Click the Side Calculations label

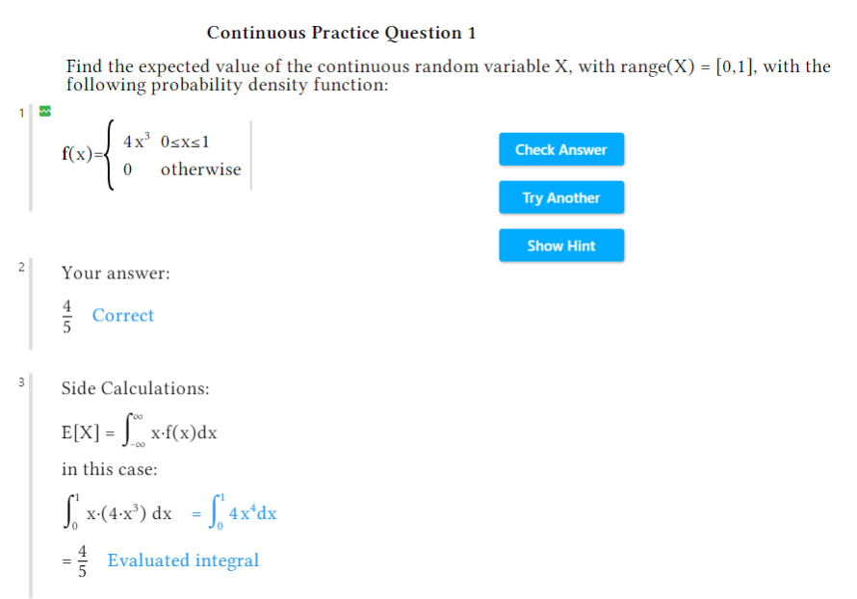136,389
